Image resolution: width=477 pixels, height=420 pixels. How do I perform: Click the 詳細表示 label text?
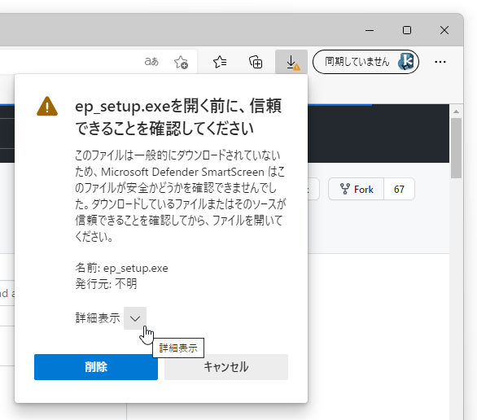pyautogui.click(x=98, y=318)
